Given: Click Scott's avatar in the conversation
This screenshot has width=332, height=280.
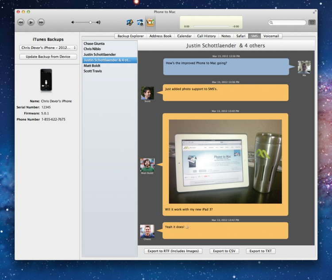Looking at the screenshot, I should pos(147,93).
